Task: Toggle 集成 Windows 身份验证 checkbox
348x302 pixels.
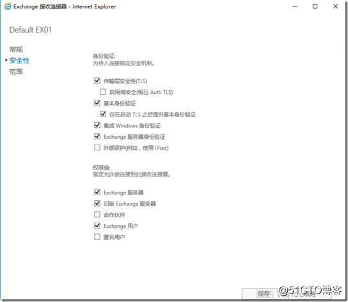Action: tap(97, 125)
